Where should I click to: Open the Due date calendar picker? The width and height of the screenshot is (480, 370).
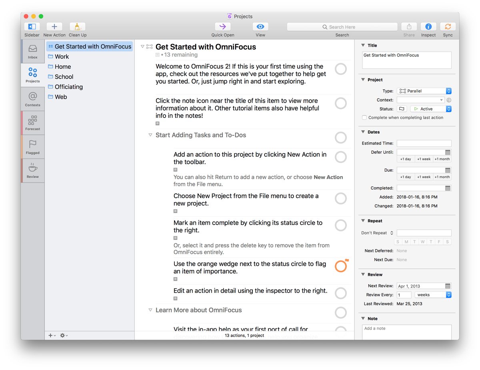point(448,170)
